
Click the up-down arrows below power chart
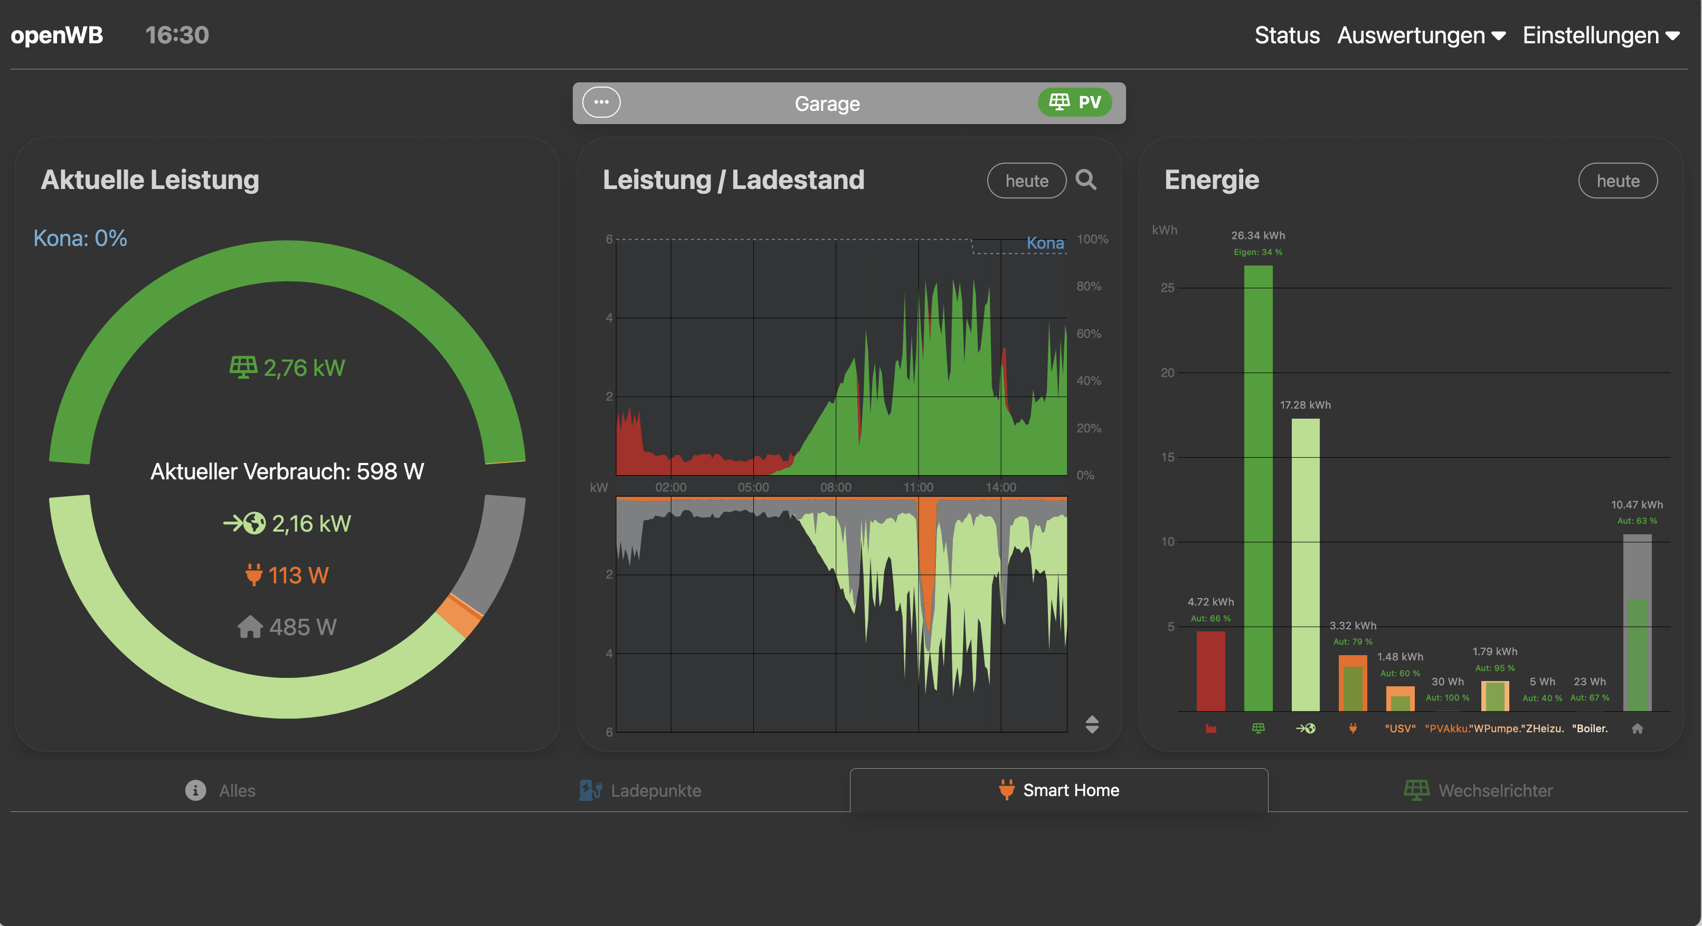(1092, 724)
